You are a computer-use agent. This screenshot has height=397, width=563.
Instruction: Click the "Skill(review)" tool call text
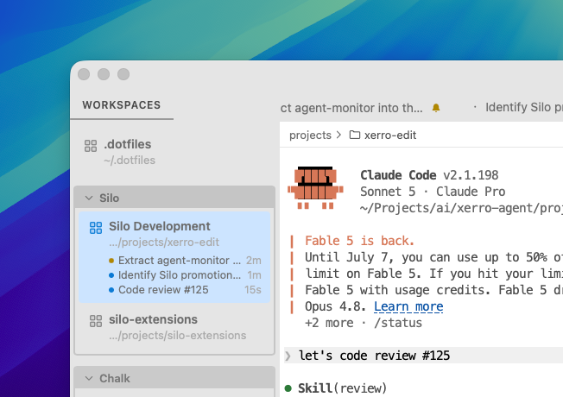[342, 388]
